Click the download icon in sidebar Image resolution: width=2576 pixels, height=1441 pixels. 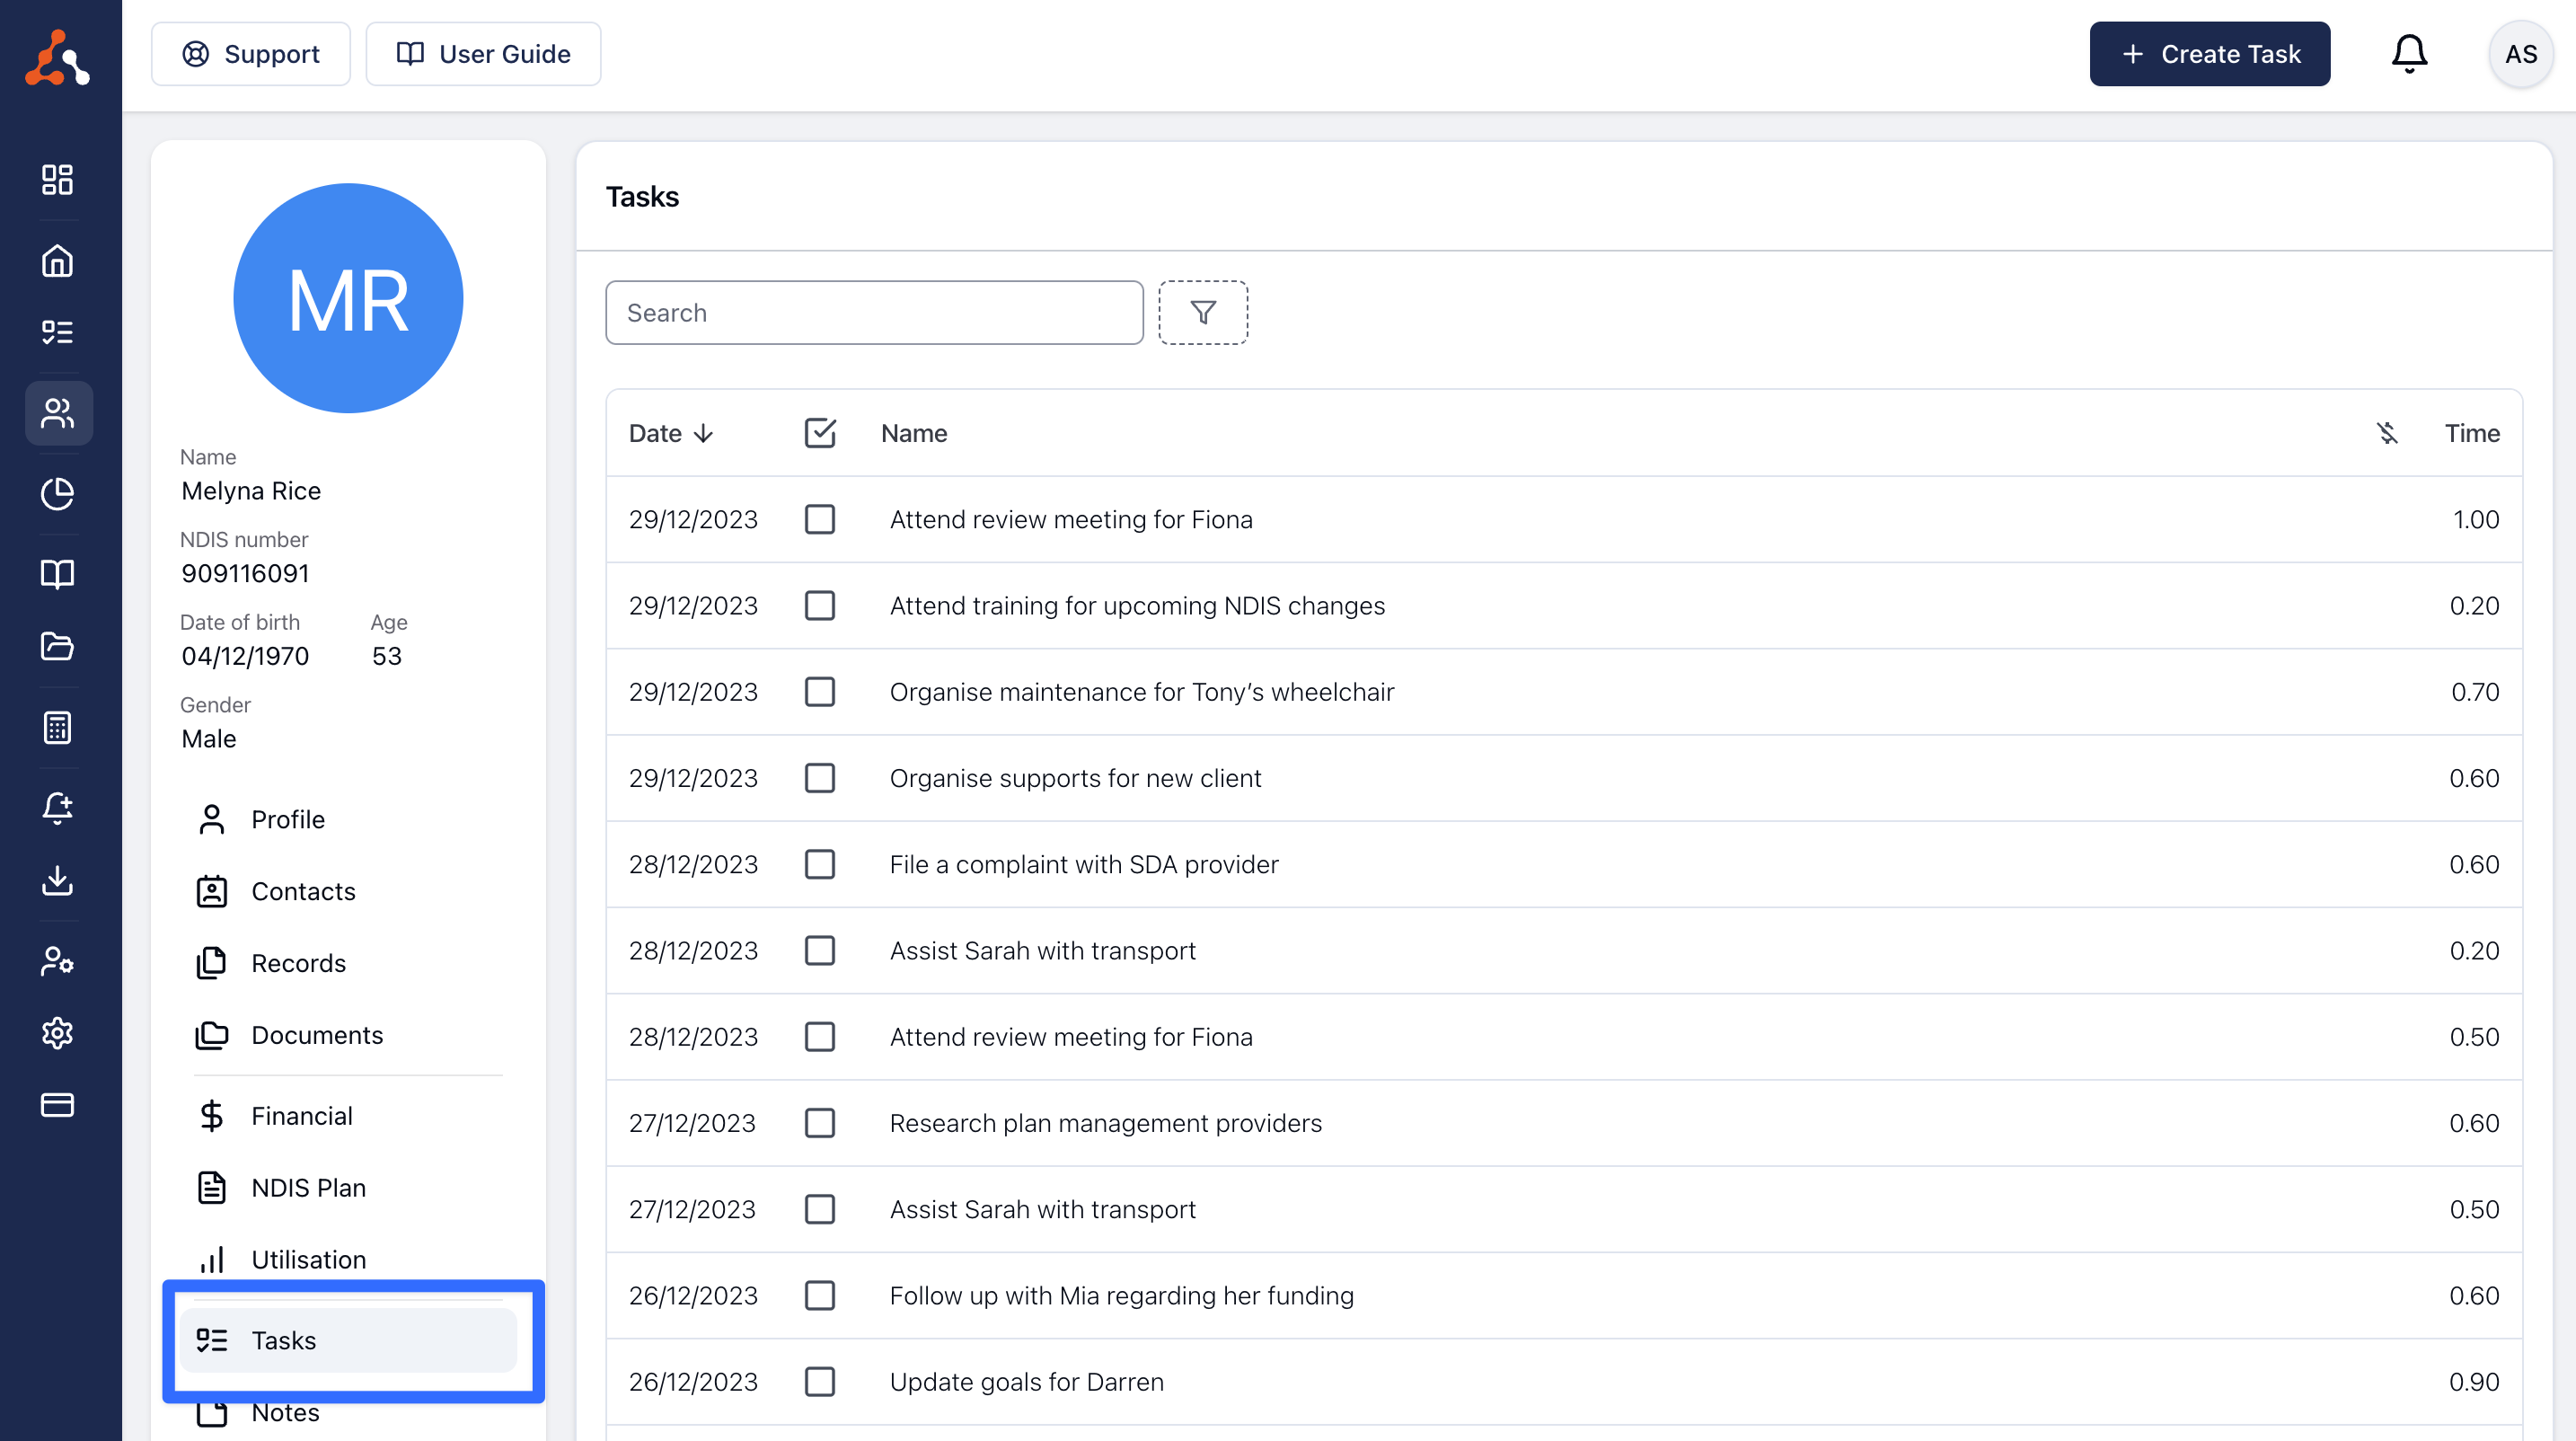click(x=57, y=880)
